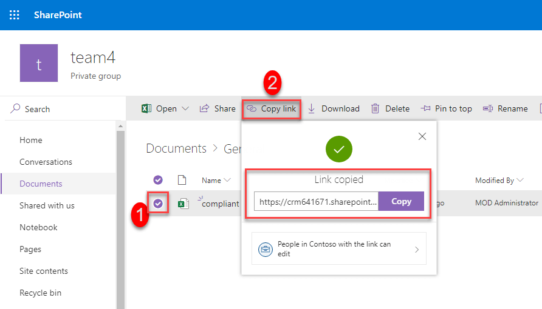Image resolution: width=542 pixels, height=309 pixels.
Task: Click the team4 purple site logo
Action: click(39, 63)
